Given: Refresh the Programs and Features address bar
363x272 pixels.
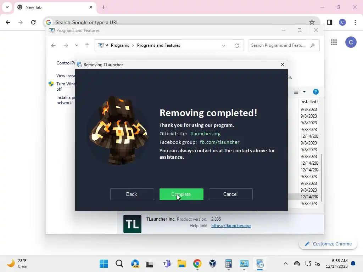Looking at the screenshot, I should 236,46.
